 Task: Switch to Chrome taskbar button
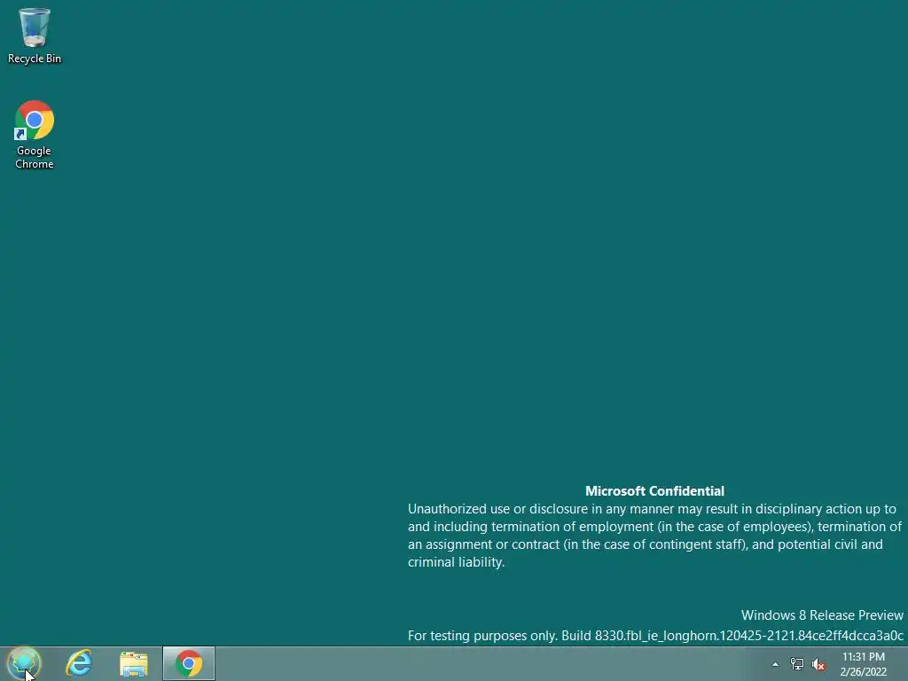point(189,663)
